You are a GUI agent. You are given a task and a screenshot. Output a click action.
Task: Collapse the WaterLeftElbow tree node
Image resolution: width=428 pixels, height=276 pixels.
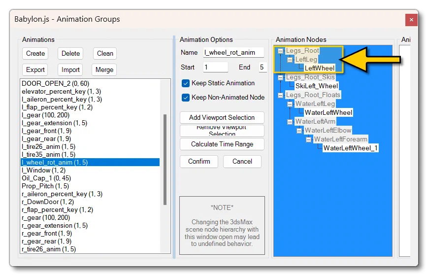coord(299,131)
